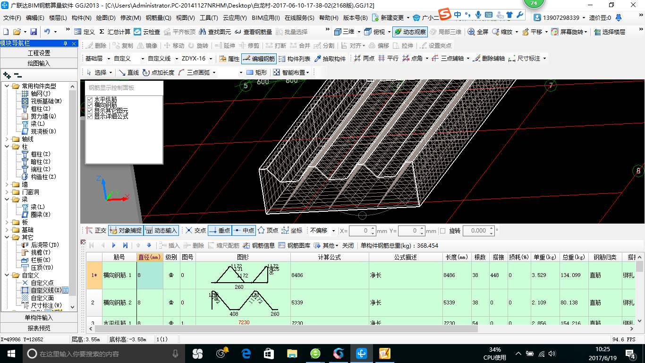Toggle 显示其它图元 checkbox

pyautogui.click(x=90, y=111)
